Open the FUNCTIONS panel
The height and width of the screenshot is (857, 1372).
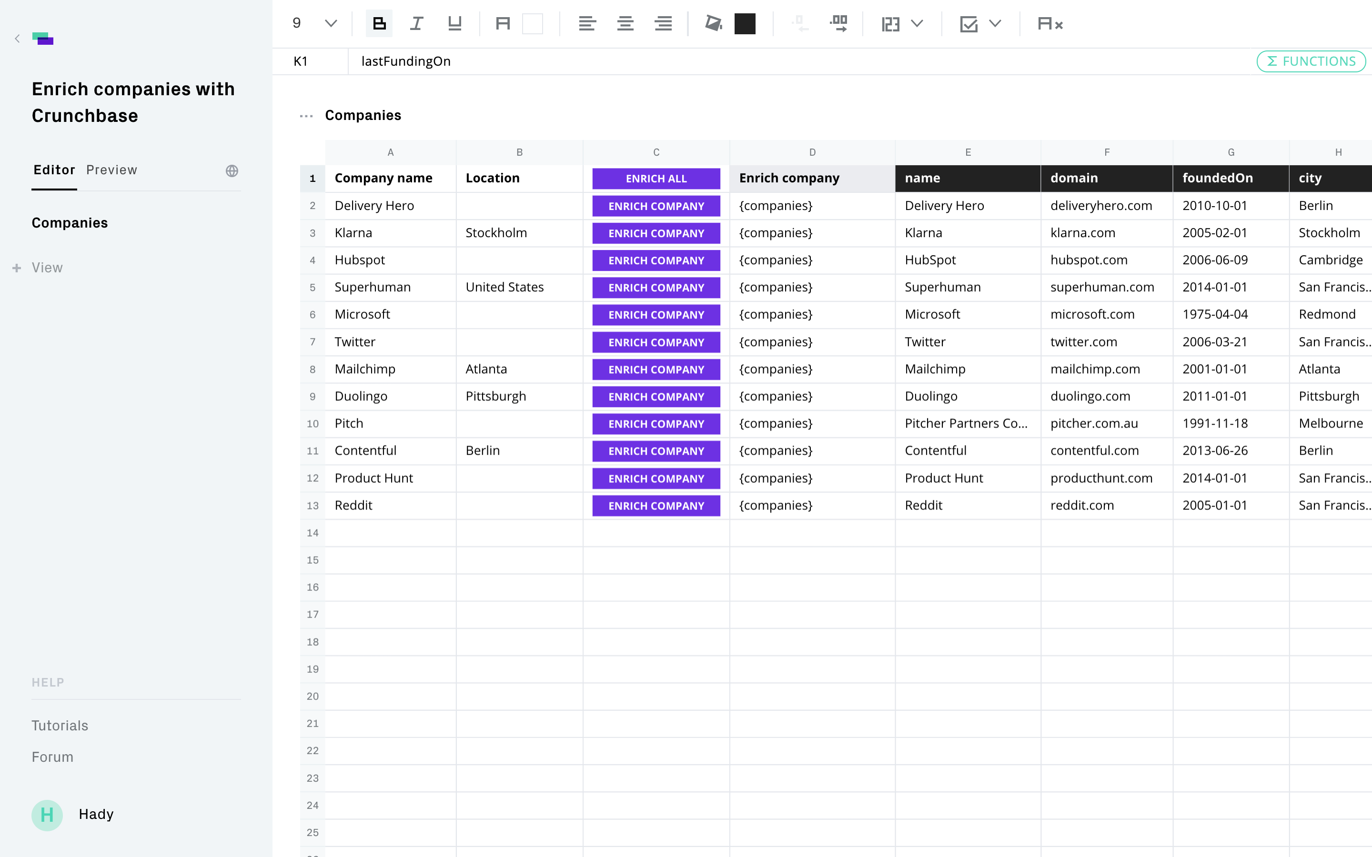point(1311,61)
